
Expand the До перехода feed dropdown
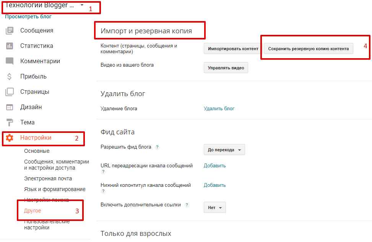tap(224, 150)
